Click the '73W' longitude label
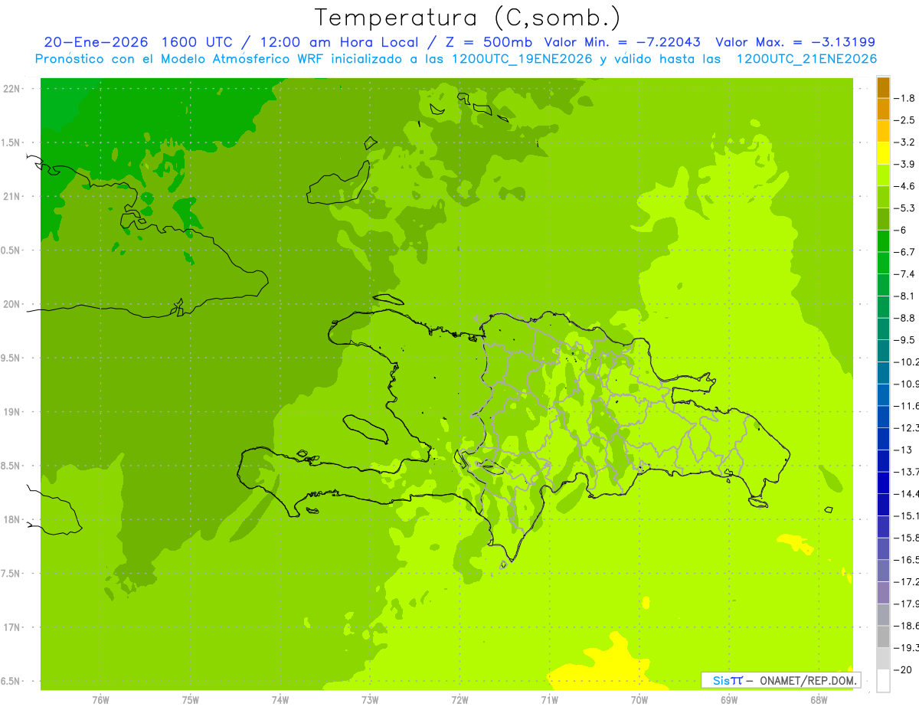919x710 pixels. click(370, 699)
